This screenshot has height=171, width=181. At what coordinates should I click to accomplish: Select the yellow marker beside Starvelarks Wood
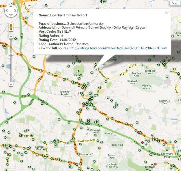click(88, 129)
